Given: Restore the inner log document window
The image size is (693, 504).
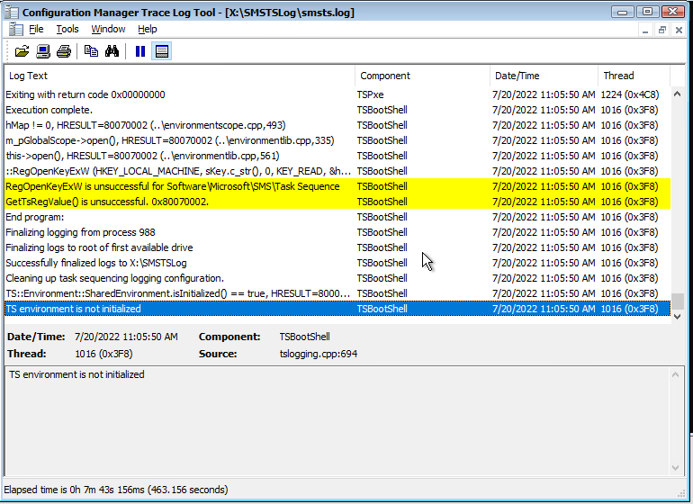Looking at the screenshot, I should (662, 30).
